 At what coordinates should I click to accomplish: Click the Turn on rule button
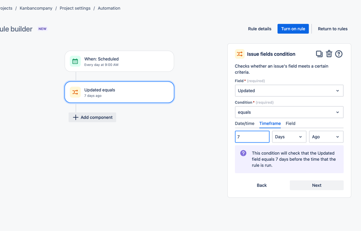[293, 29]
